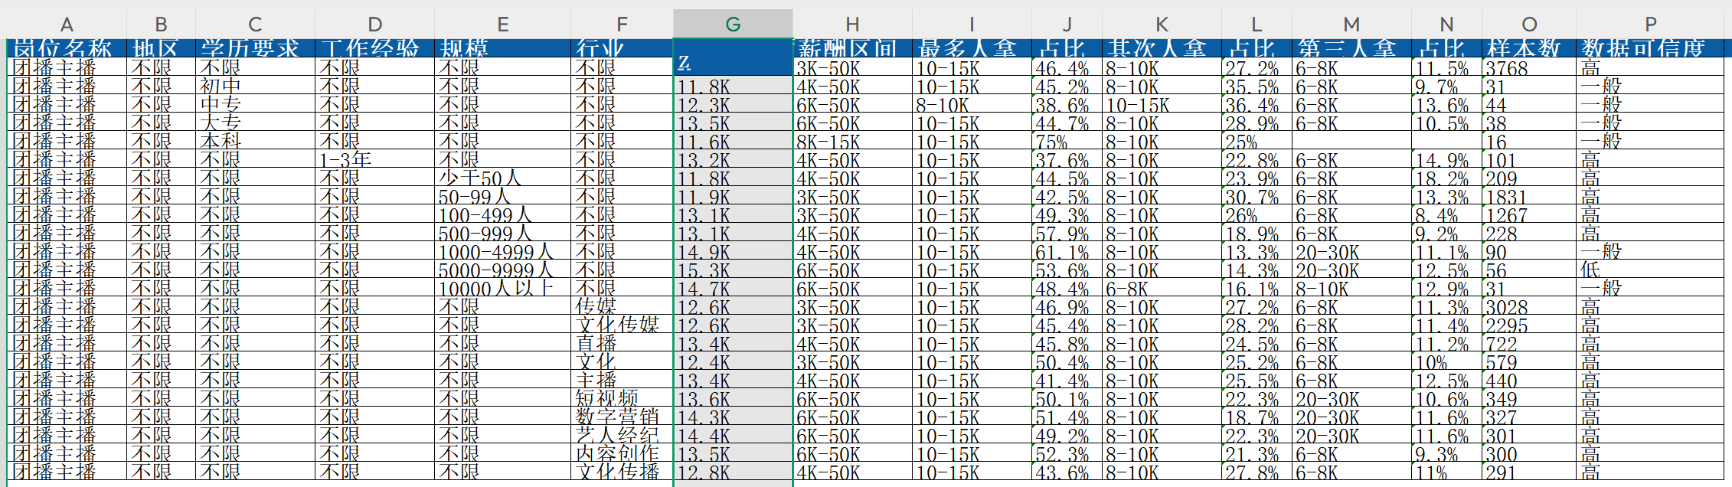This screenshot has width=1732, height=487.
Task: Open the underlined z link in column G
Action: 684,63
